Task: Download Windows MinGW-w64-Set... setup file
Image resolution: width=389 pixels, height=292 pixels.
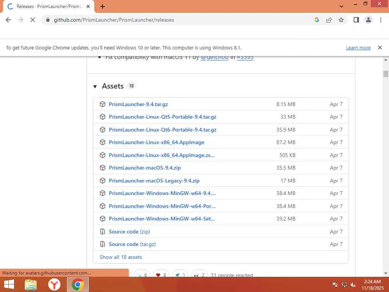Action: [x=162, y=219]
